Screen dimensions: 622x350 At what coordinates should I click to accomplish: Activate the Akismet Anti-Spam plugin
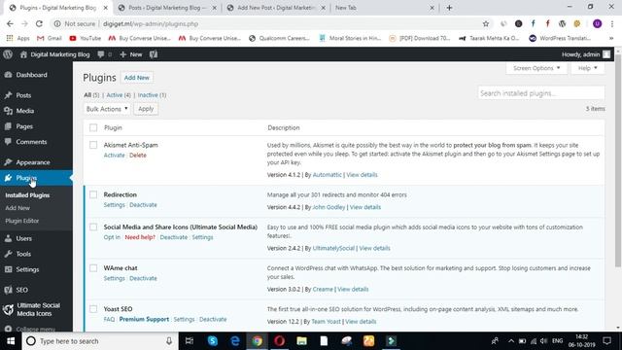coord(115,156)
